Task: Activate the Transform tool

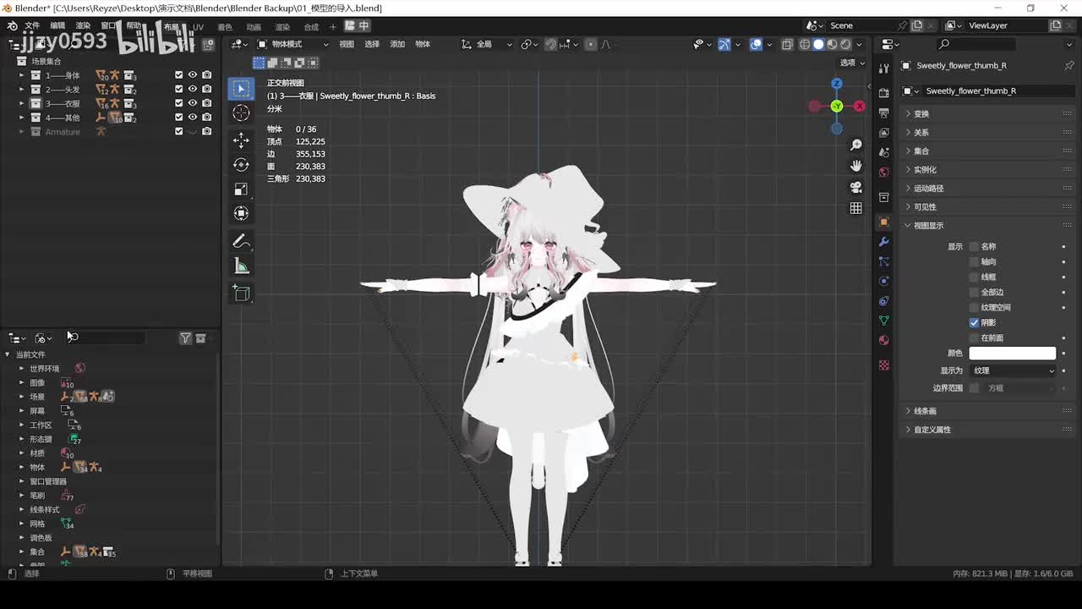Action: pos(241,213)
